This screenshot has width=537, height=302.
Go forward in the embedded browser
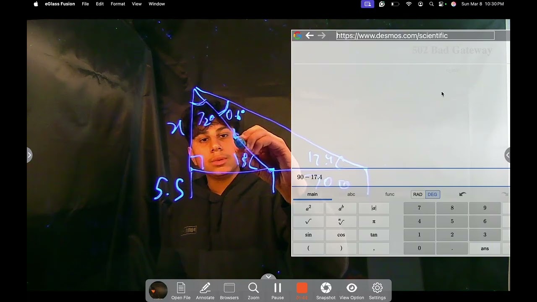(322, 36)
